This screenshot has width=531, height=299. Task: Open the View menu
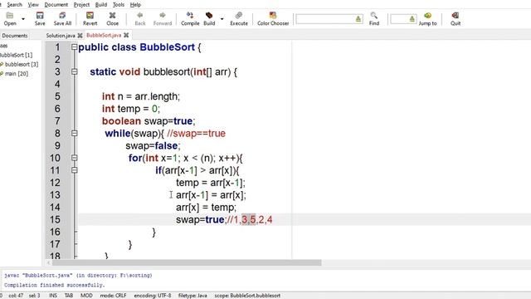pos(33,5)
